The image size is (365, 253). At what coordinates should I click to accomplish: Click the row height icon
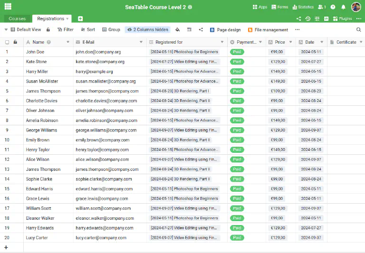tap(189, 29)
